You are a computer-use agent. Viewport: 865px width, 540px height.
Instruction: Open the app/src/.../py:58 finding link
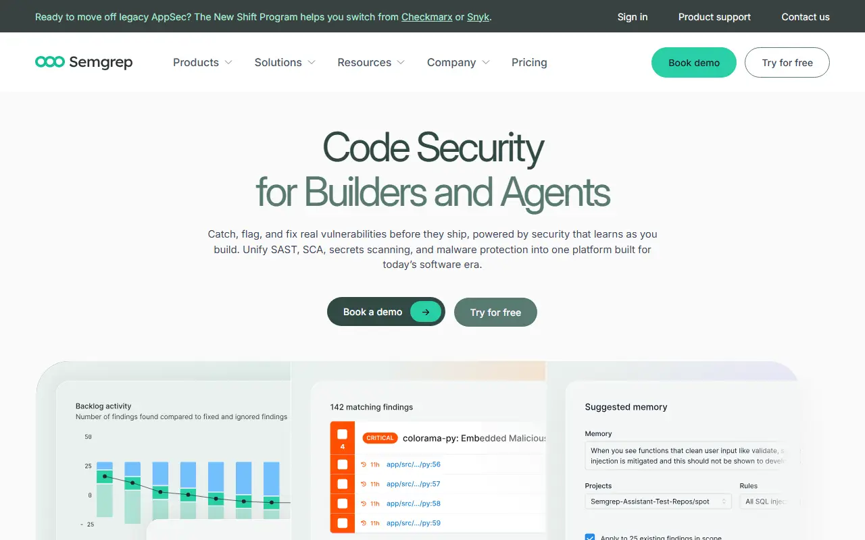click(x=414, y=504)
